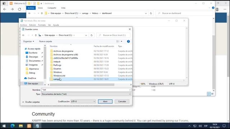230x129 pixels.
Task: Open Compartir tab in File Explorer window
Action: (x=52, y=8)
